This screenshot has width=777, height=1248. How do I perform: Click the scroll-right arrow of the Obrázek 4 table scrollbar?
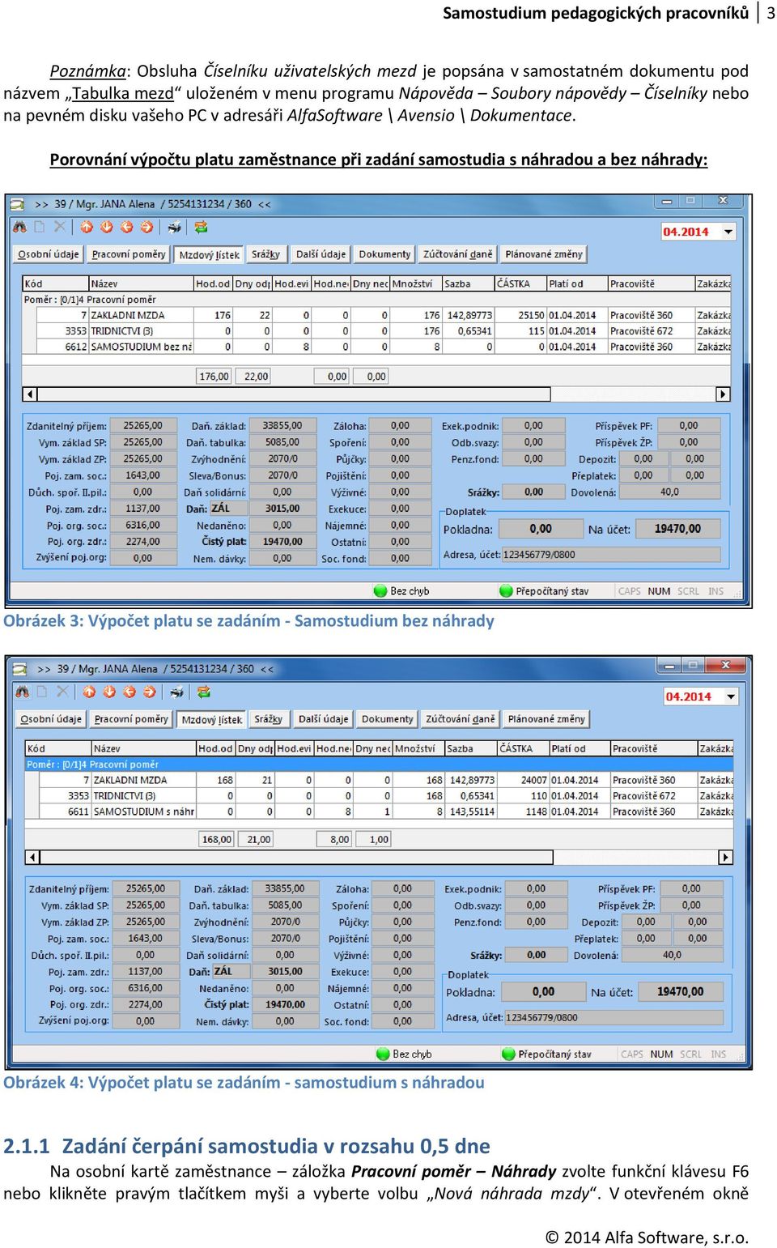[726, 857]
